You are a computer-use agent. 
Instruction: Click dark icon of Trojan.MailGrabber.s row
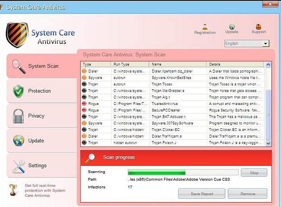coord(84,90)
